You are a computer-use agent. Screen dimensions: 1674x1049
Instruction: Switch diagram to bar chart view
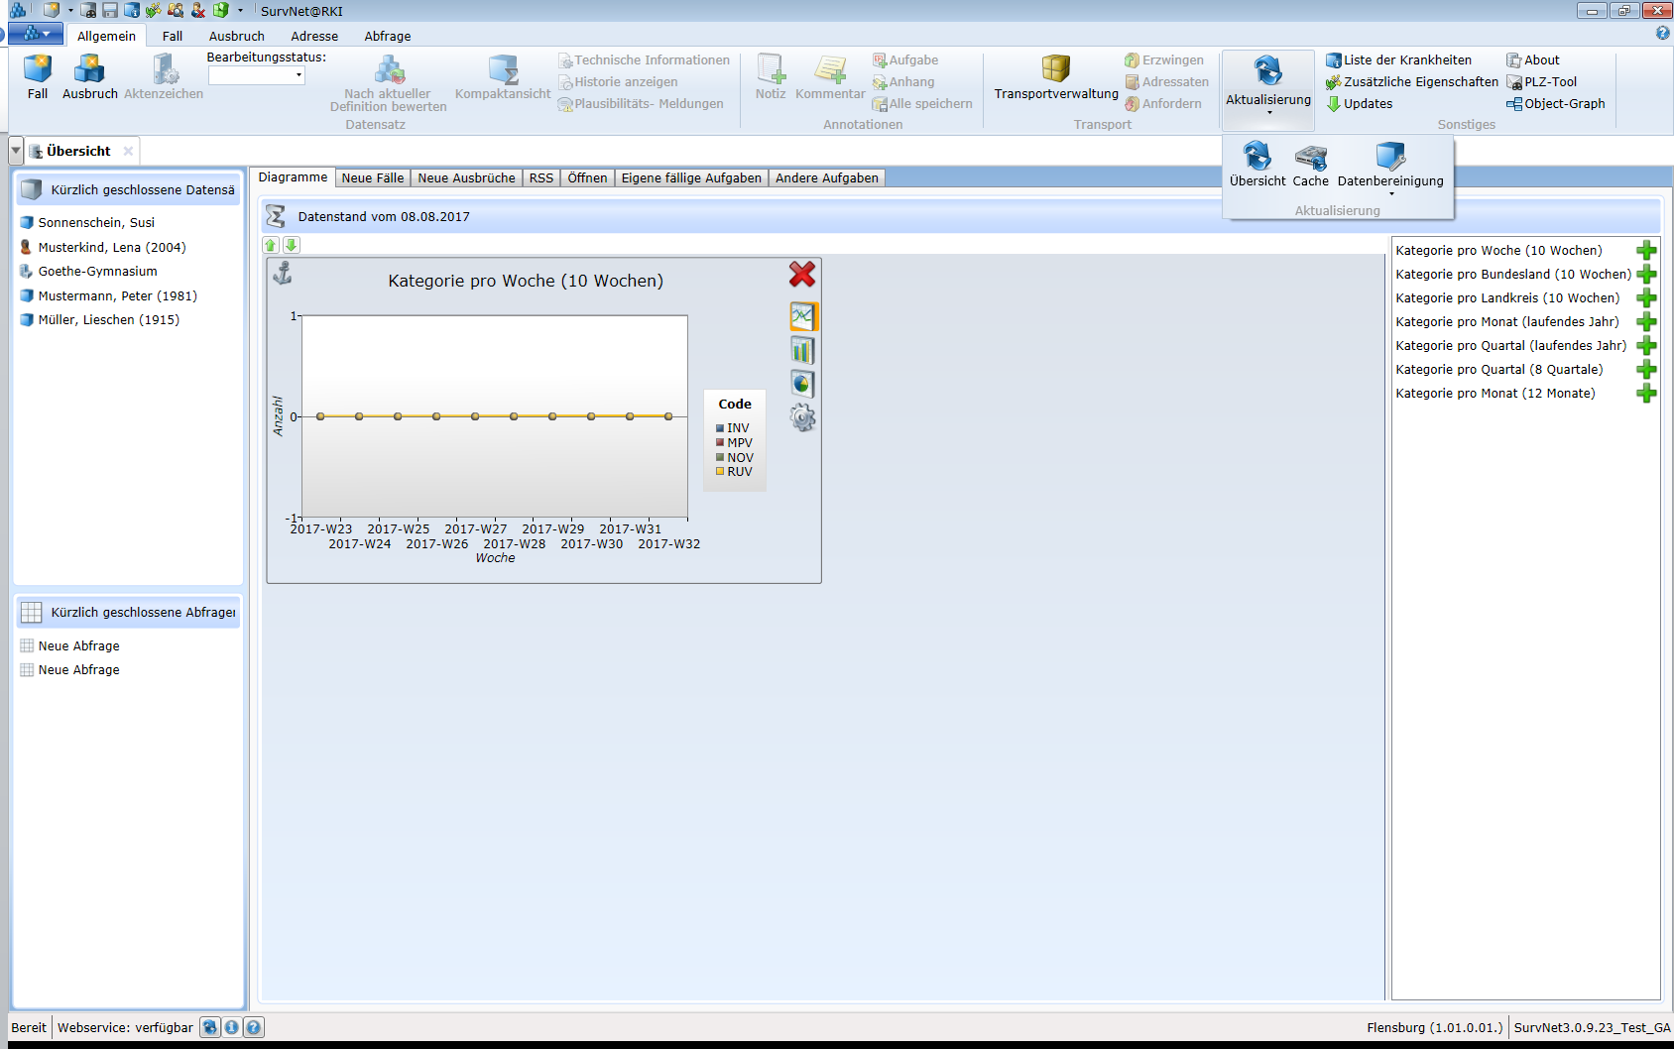(x=802, y=351)
